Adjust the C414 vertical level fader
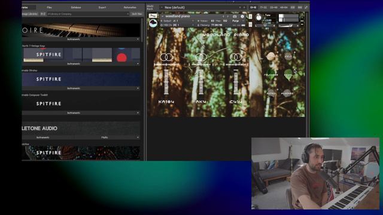383x215 pixels. click(236, 82)
